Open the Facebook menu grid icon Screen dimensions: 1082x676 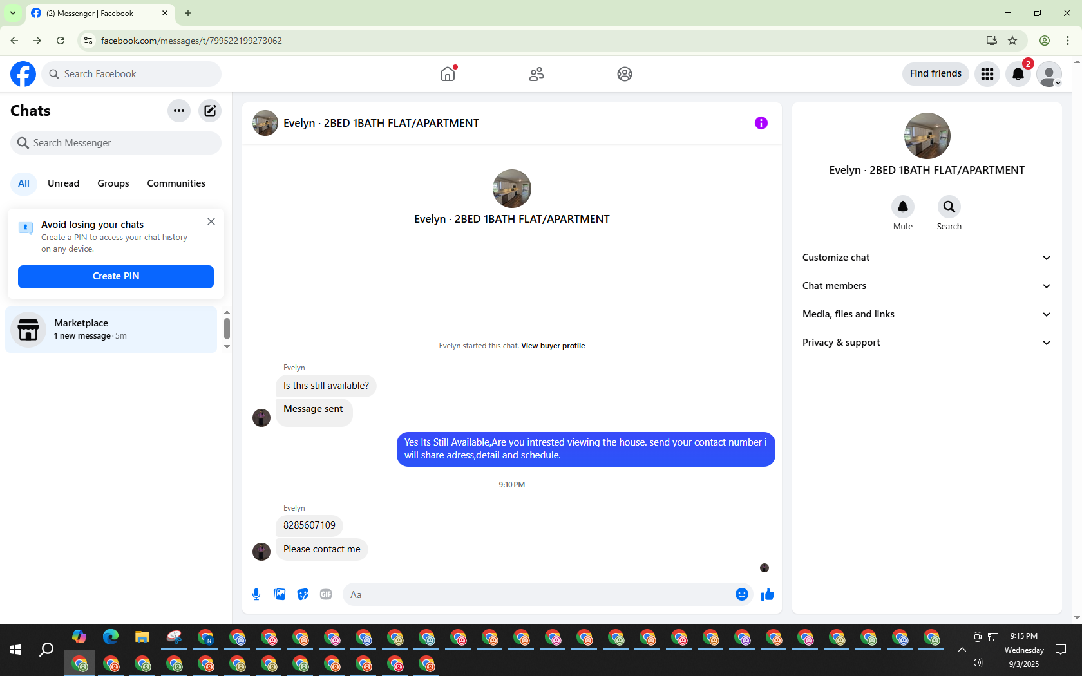[987, 74]
